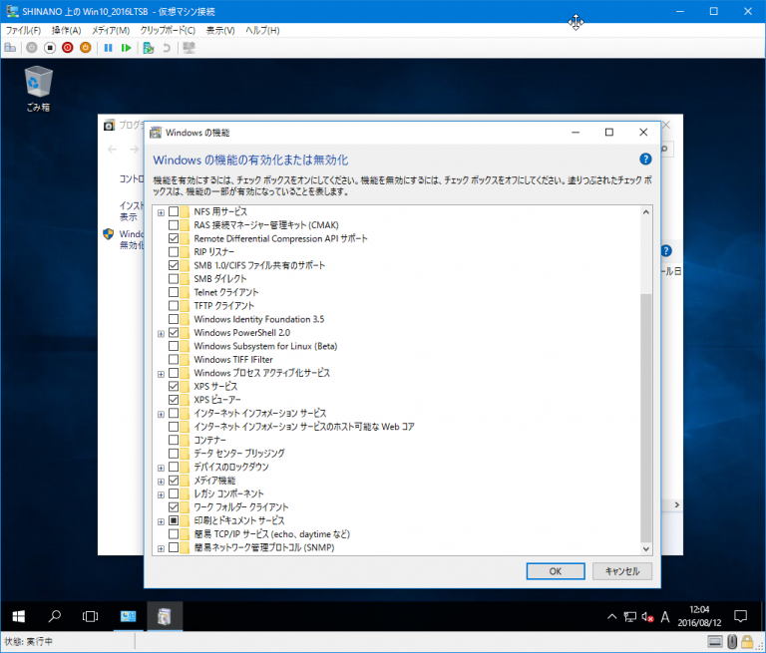Click the feature list scroll down arrow
Screen dimensions: 766x653
coord(646,549)
